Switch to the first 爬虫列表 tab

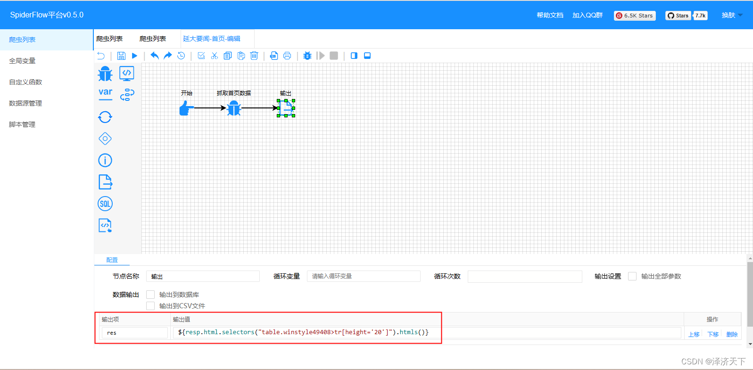109,39
